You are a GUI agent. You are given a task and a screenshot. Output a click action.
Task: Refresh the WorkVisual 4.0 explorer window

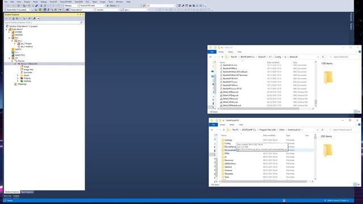(322, 130)
